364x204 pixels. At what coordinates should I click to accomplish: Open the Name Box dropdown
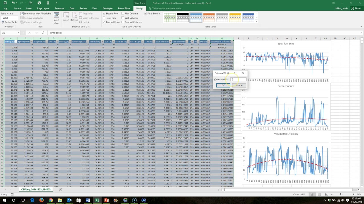click(x=18, y=33)
